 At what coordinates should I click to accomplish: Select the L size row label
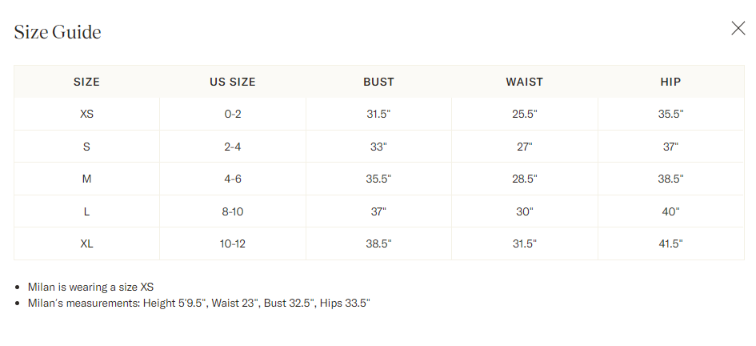86,211
